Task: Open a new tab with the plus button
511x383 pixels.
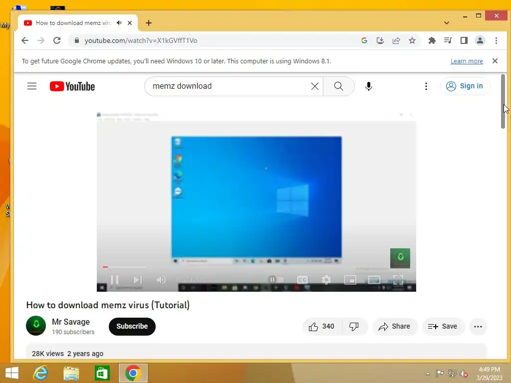Action: click(x=149, y=23)
